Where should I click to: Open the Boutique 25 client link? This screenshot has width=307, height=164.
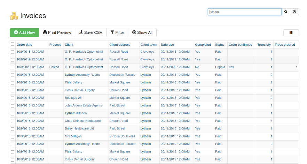pyautogui.click(x=73, y=98)
